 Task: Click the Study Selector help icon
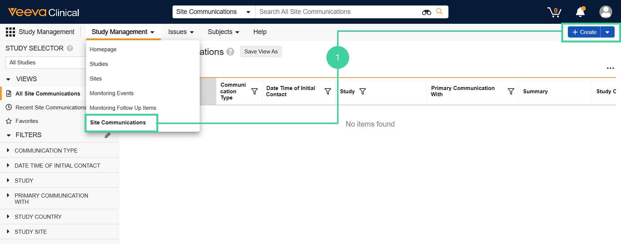(70, 48)
